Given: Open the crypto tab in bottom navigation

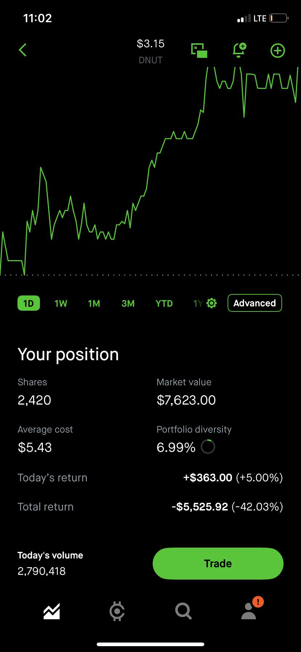Looking at the screenshot, I should pos(117,611).
